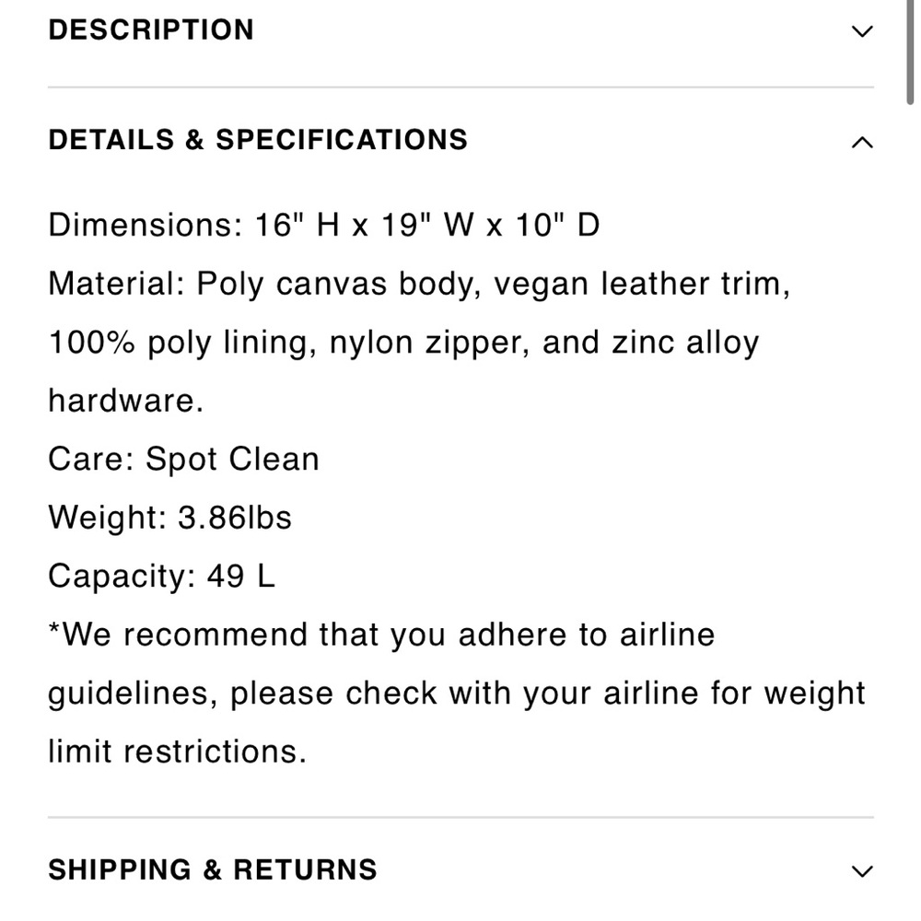The image size is (921, 921).
Task: Open the SHIPPING & RETURNS heading
Action: click(x=213, y=870)
